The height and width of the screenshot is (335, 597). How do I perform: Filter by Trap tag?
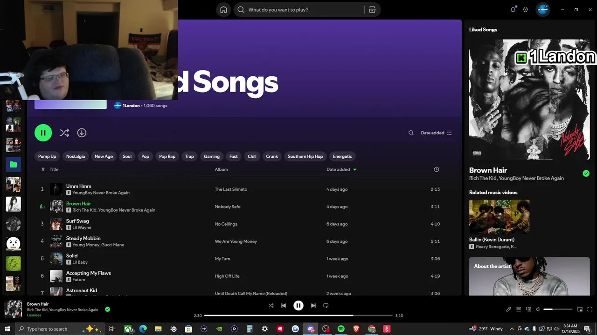click(x=189, y=156)
